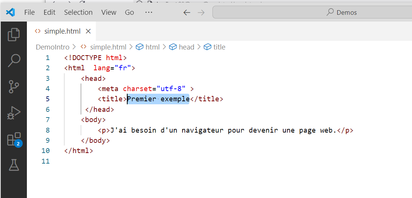This screenshot has width=412, height=198.
Task: Click the closing </head> tag
Action: [100, 109]
